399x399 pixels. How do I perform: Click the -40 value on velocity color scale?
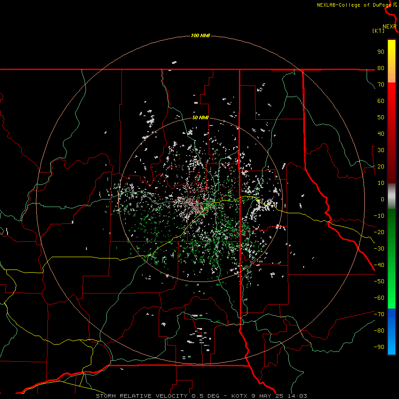(379, 265)
